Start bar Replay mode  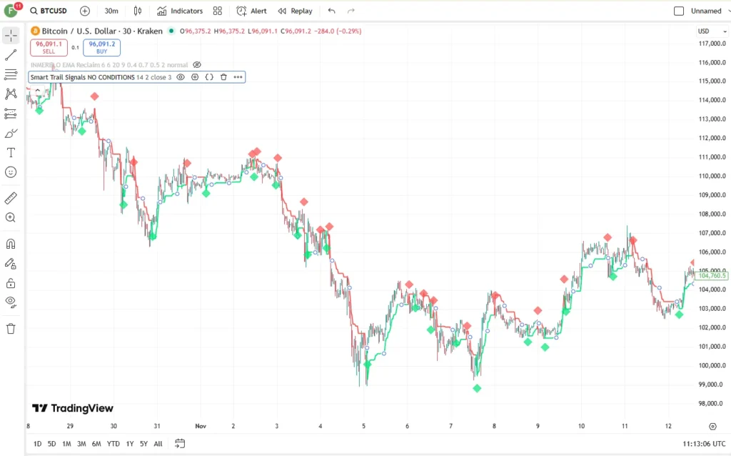(x=295, y=11)
